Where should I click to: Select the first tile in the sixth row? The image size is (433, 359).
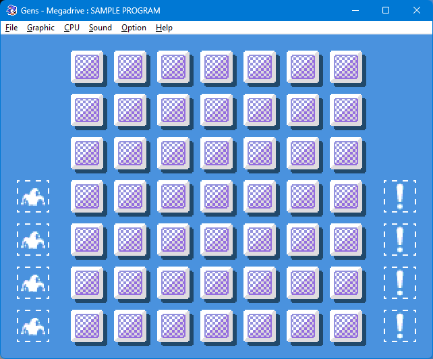coord(87,283)
